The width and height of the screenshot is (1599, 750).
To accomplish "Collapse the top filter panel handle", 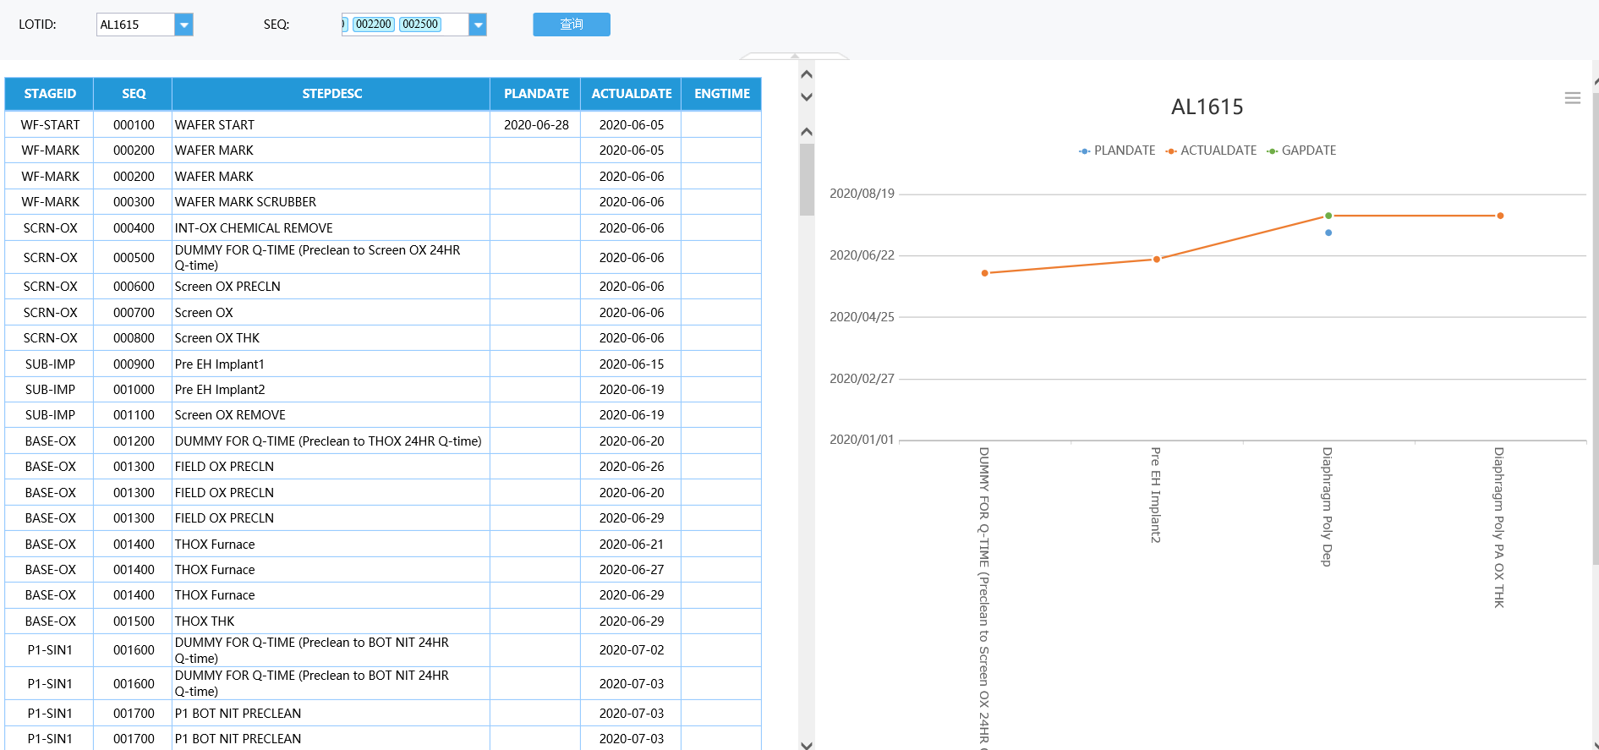I will 794,56.
